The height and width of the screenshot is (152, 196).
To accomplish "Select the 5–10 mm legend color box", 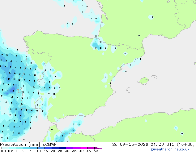I will 34,148.
